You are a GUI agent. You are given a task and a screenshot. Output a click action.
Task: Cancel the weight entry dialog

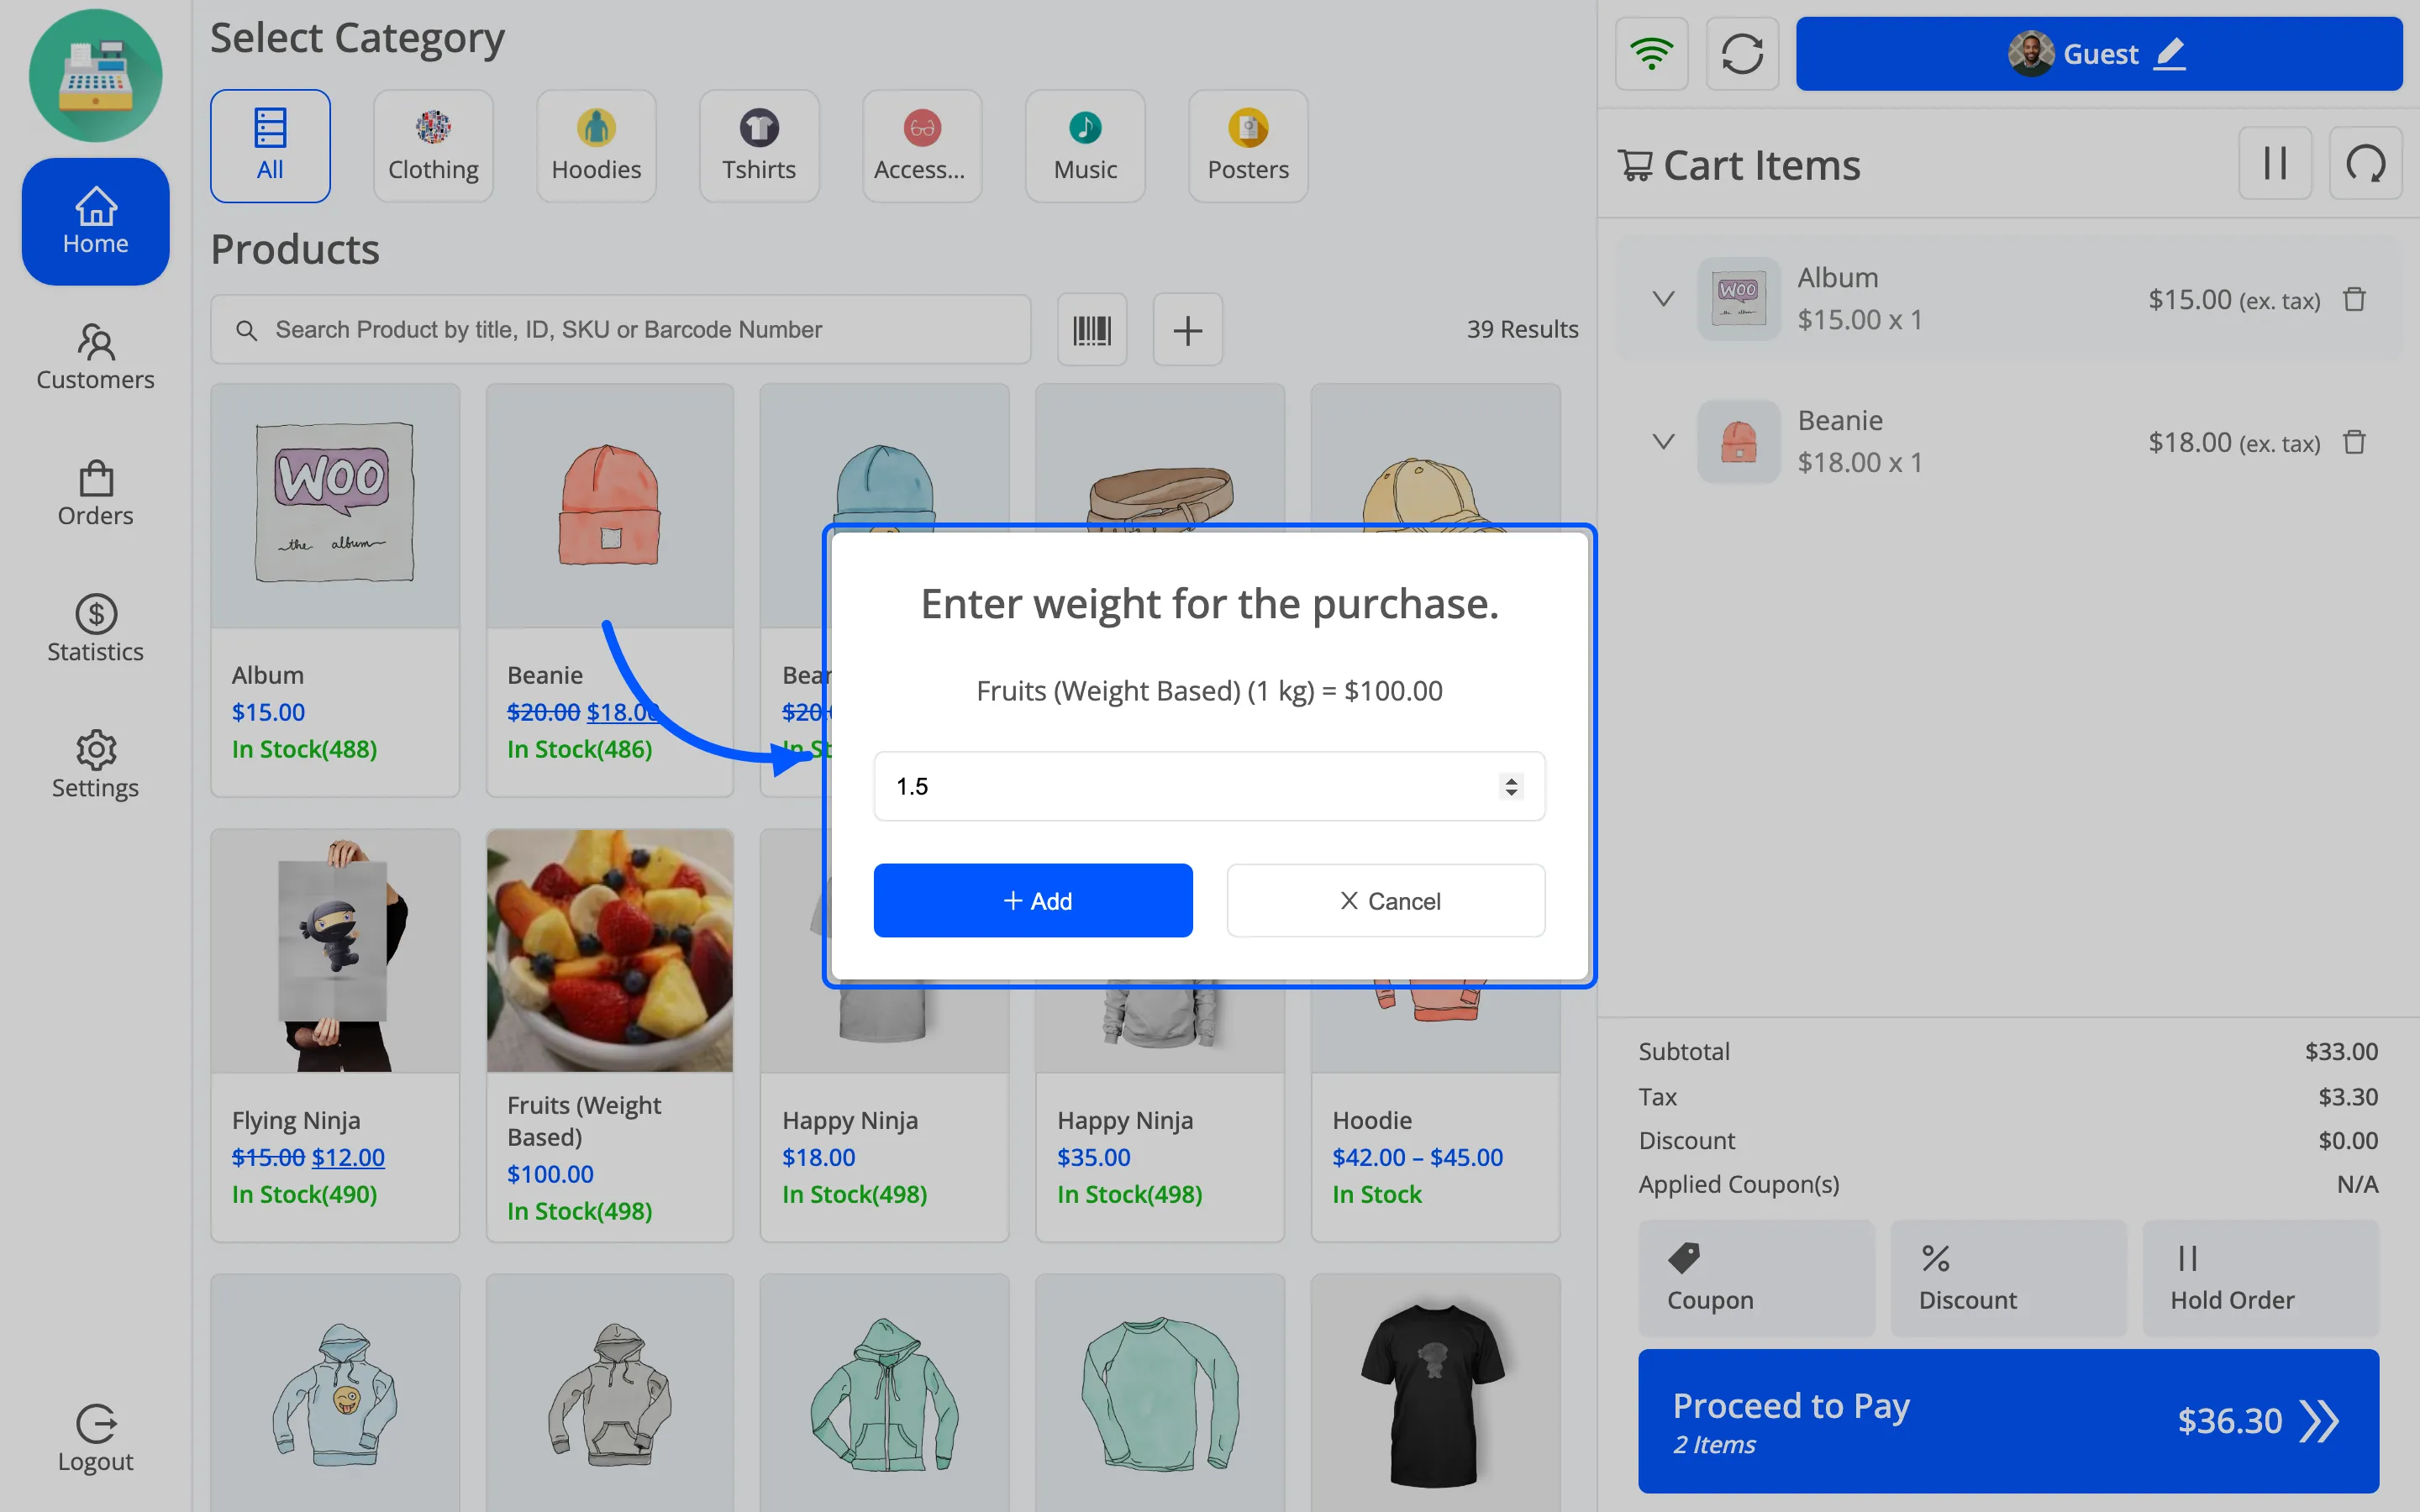pos(1386,900)
